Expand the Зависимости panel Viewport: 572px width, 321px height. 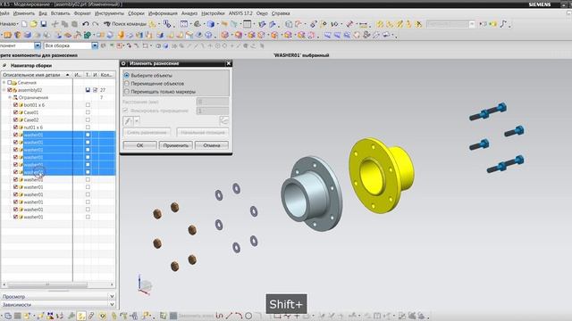(x=112, y=304)
